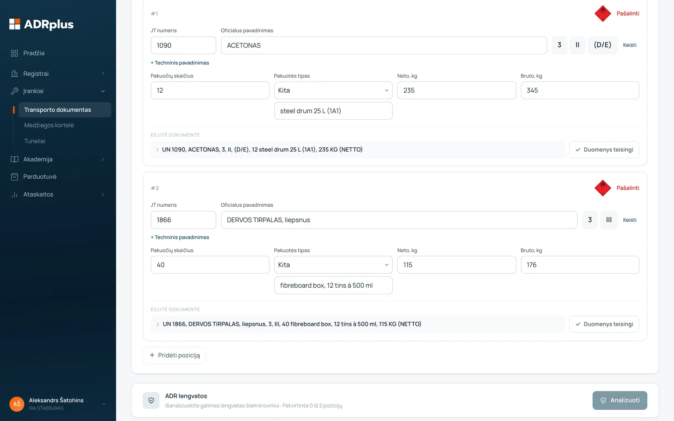
Task: Click the ADRplus logo icon
Action: coord(15,24)
